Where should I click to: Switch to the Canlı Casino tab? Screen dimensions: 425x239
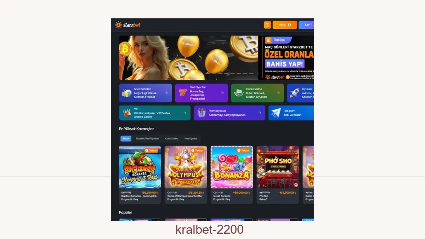[x=171, y=138]
